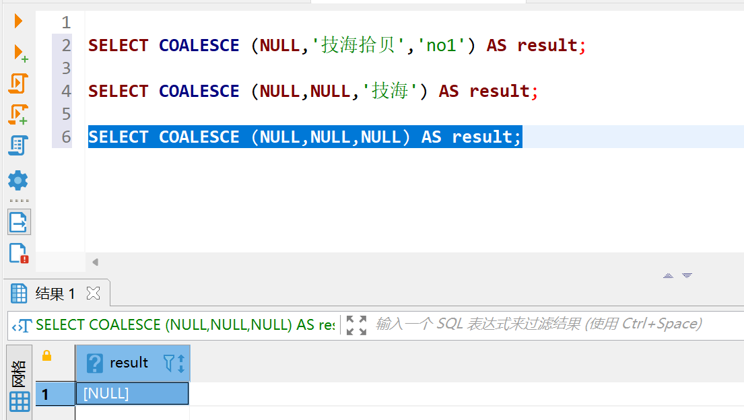
Task: Open the execution log file icon
Action: [x=19, y=253]
